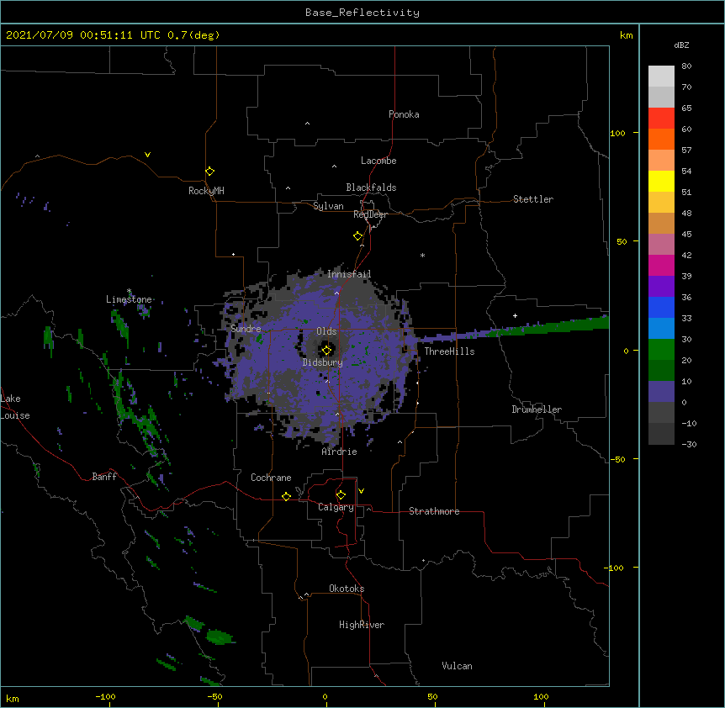Image resolution: width=725 pixels, height=708 pixels.
Task: Select the ThreeHills label
Action: click(x=449, y=351)
